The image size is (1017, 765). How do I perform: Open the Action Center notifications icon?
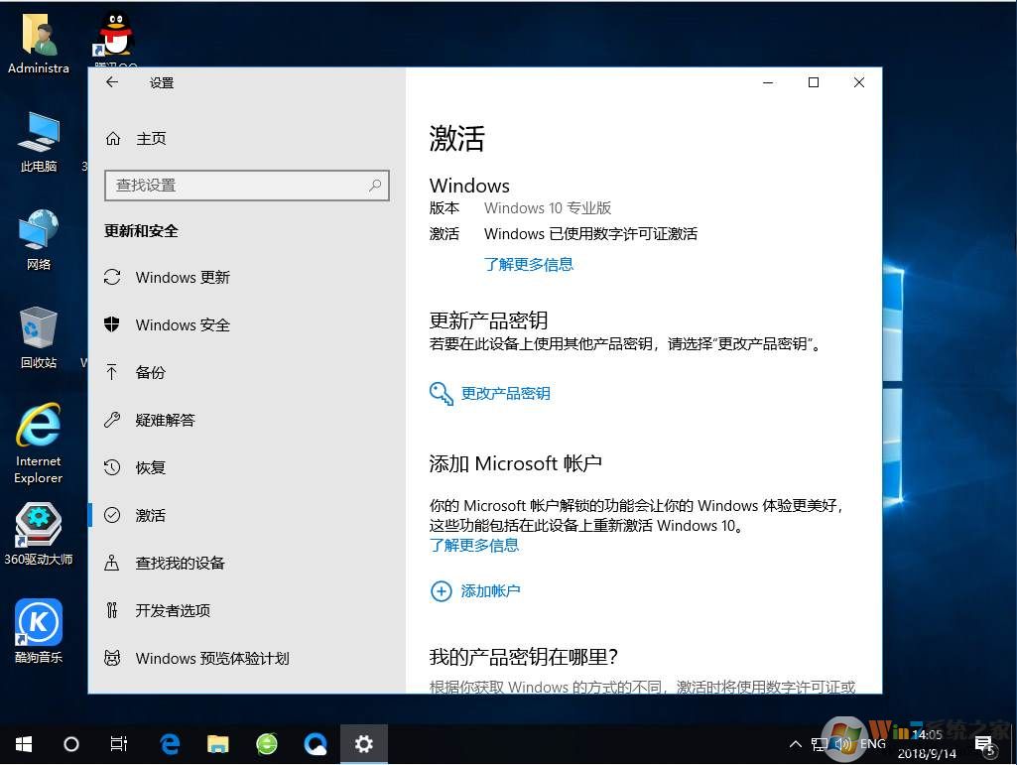point(984,745)
